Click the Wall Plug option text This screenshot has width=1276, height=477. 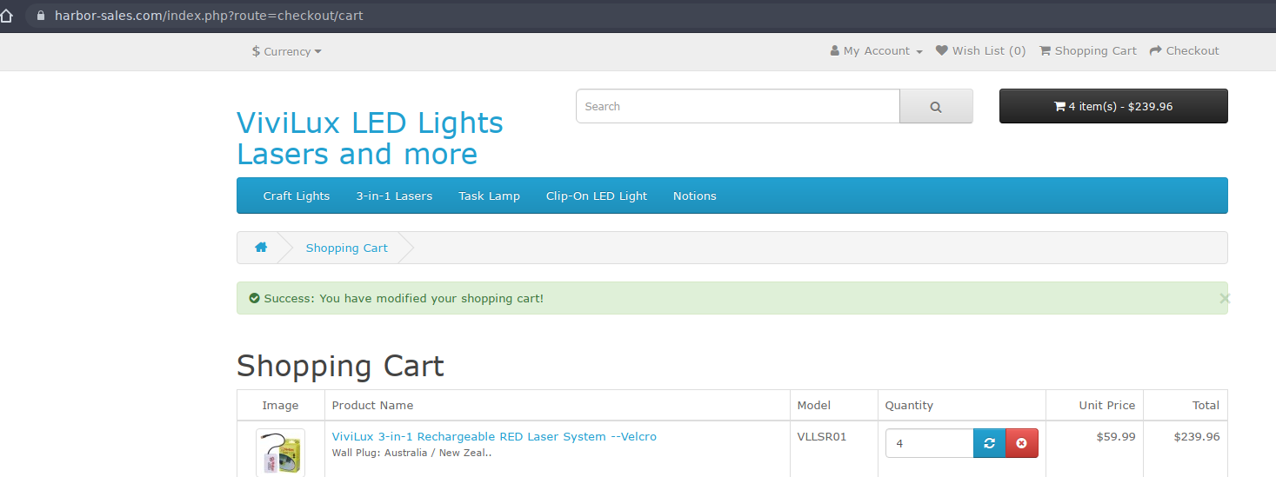coord(413,453)
